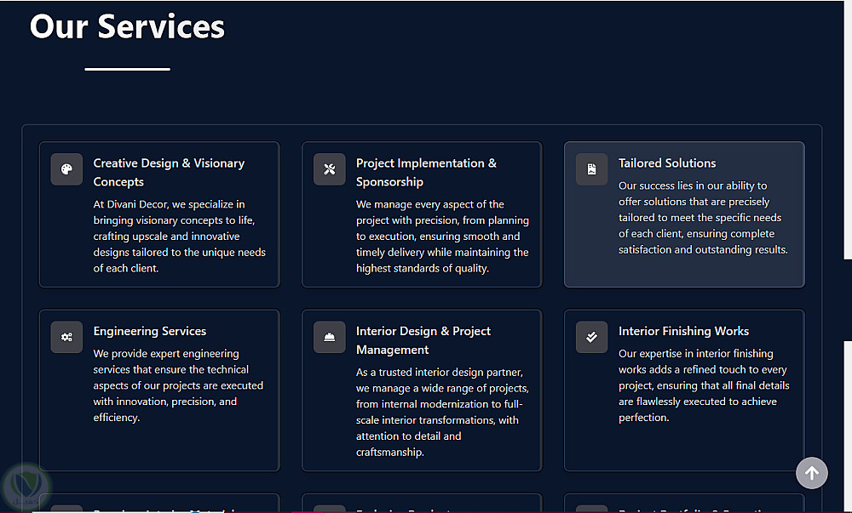Click the Tailored Solutions heading
The image size is (852, 513).
click(667, 163)
